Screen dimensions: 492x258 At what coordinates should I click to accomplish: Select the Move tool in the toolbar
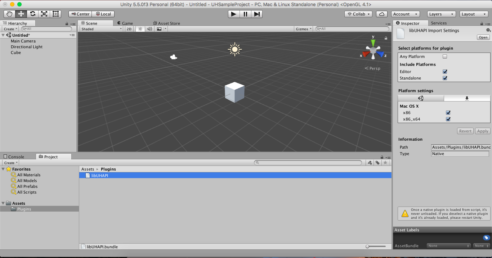21,14
